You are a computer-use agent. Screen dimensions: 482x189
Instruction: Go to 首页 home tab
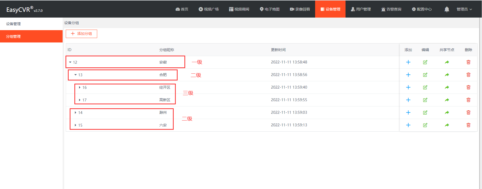pyautogui.click(x=182, y=9)
